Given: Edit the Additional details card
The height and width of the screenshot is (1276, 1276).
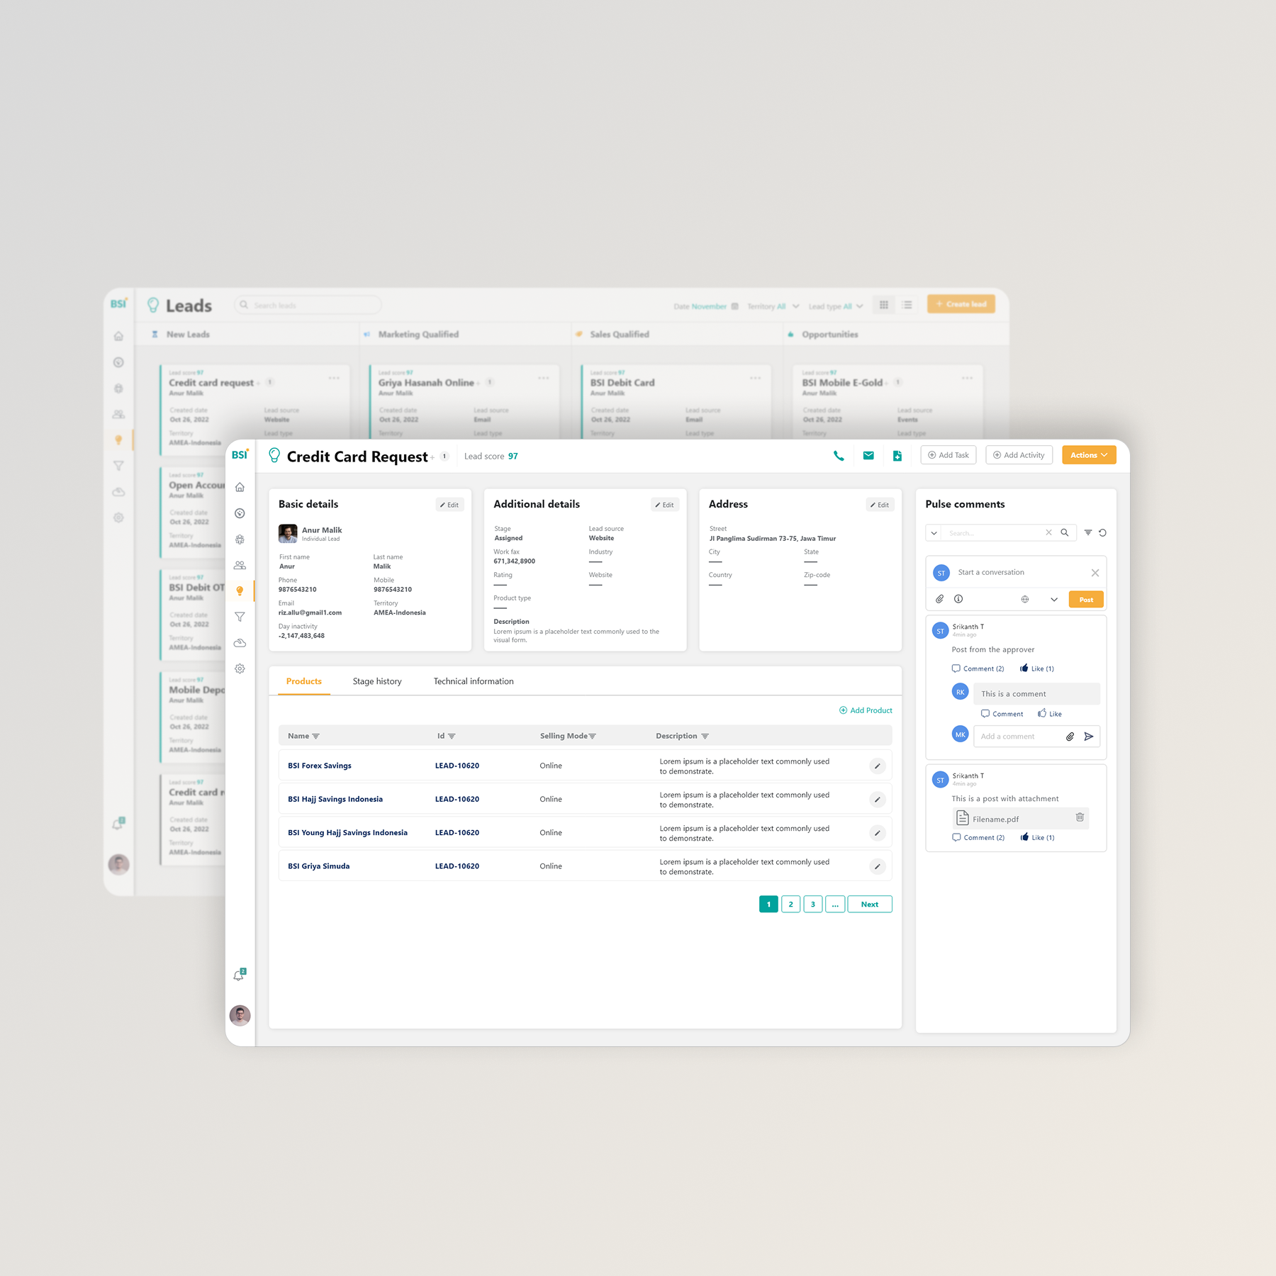Looking at the screenshot, I should click(x=665, y=505).
